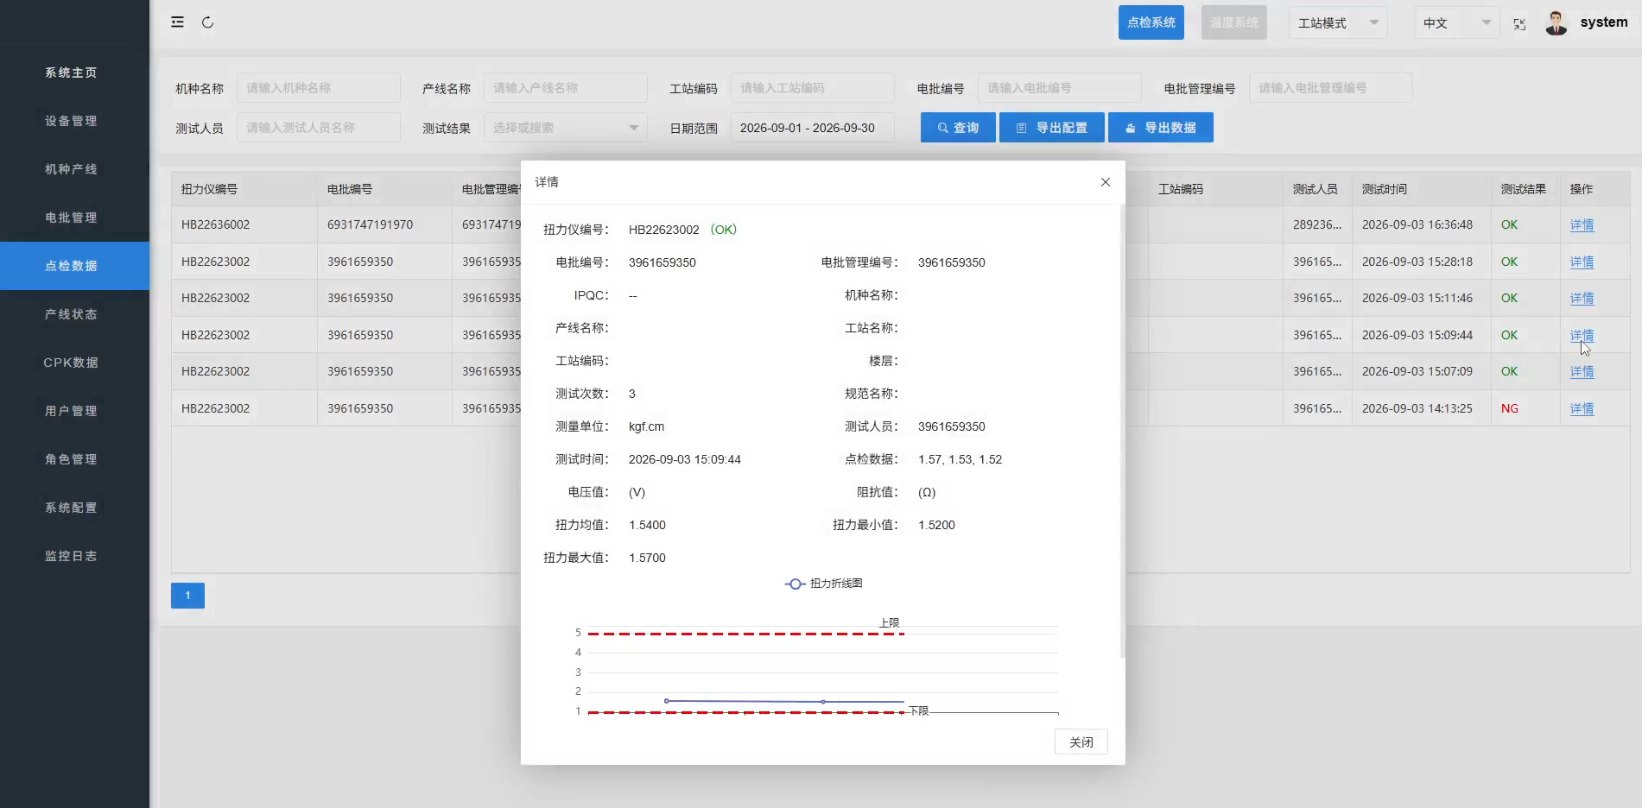Expand the 中文 language selector
Screen dimensions: 1642x808
1458,23
